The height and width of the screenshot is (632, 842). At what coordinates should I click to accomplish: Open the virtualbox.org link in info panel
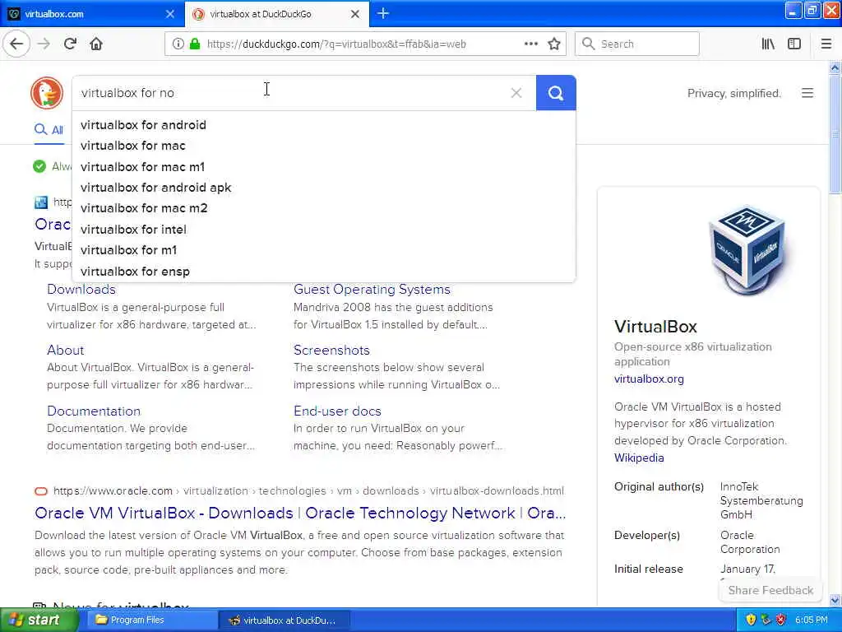(649, 379)
